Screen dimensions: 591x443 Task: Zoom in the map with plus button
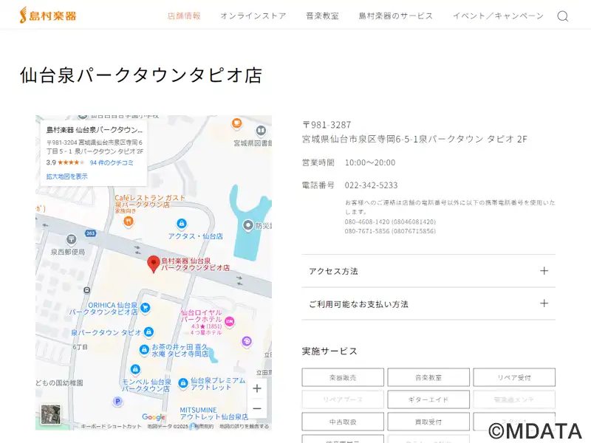point(256,388)
